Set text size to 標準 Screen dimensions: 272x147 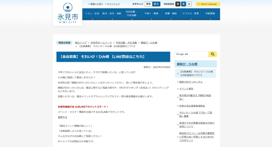click(148, 4)
